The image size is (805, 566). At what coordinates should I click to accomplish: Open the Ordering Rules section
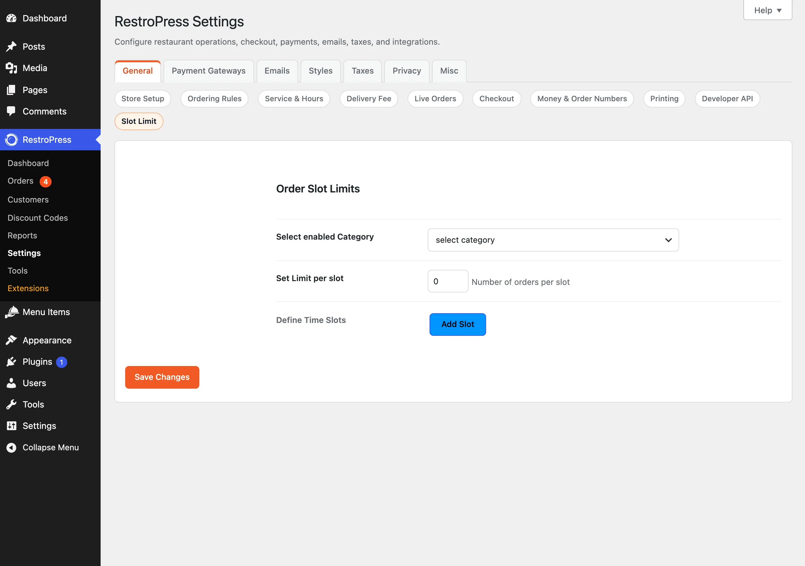point(214,98)
